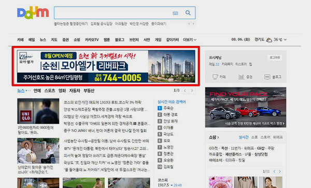Show next news page arrow
Image resolution: width=311 pixels, height=188 pixels.
192,91
